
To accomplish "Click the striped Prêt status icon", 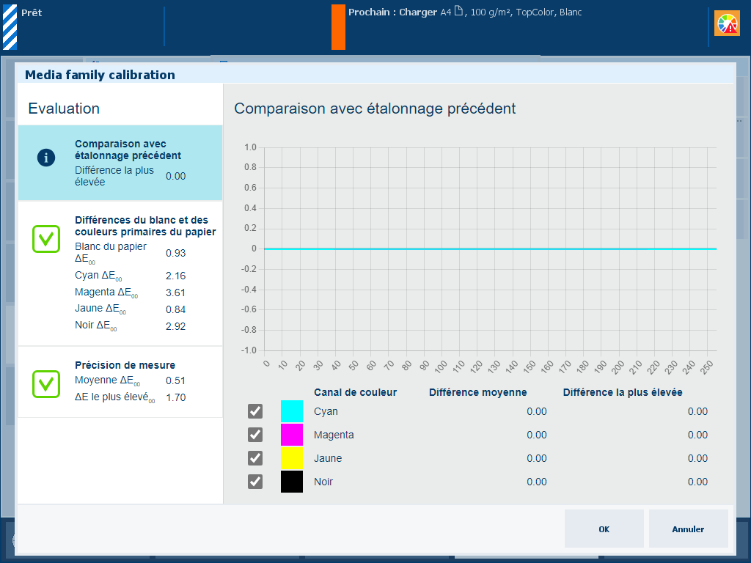I will click(x=10, y=27).
